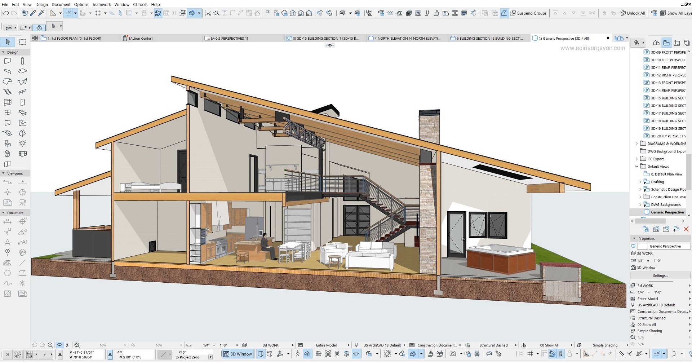
Task: Select the Door tool
Action: click(x=22, y=102)
